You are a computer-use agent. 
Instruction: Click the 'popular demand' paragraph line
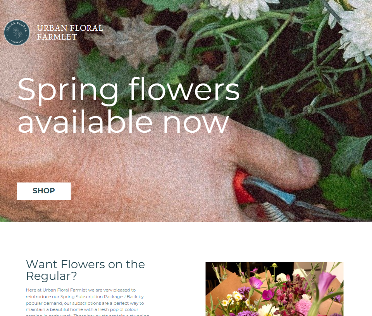tap(85, 304)
